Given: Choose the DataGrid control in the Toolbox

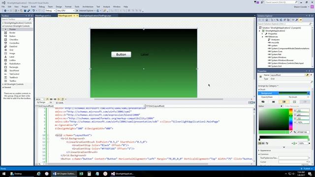Looking at the screenshot, I should coord(17,46).
